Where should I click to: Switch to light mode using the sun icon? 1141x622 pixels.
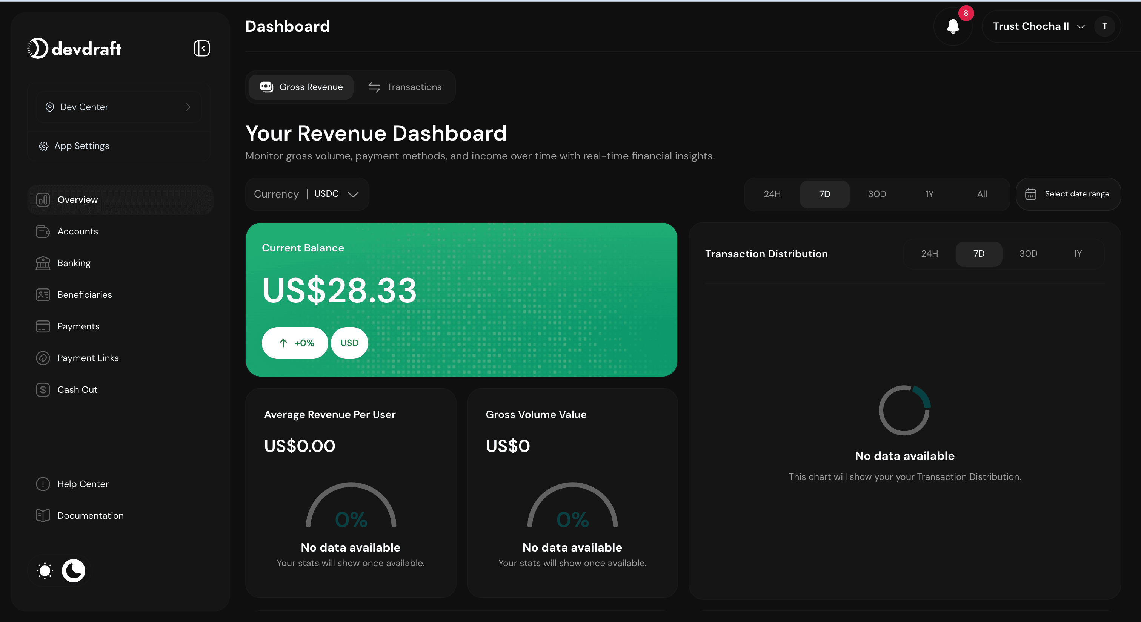pos(44,571)
